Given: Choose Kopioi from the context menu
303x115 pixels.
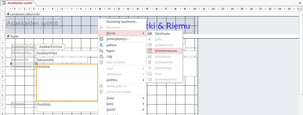Looking at the screenshot, I should point(122,51).
